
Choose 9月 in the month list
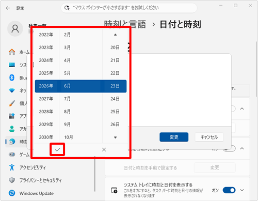[67, 125]
